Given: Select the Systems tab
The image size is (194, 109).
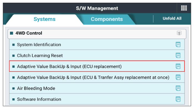Looking at the screenshot, I should pyautogui.click(x=45, y=19).
